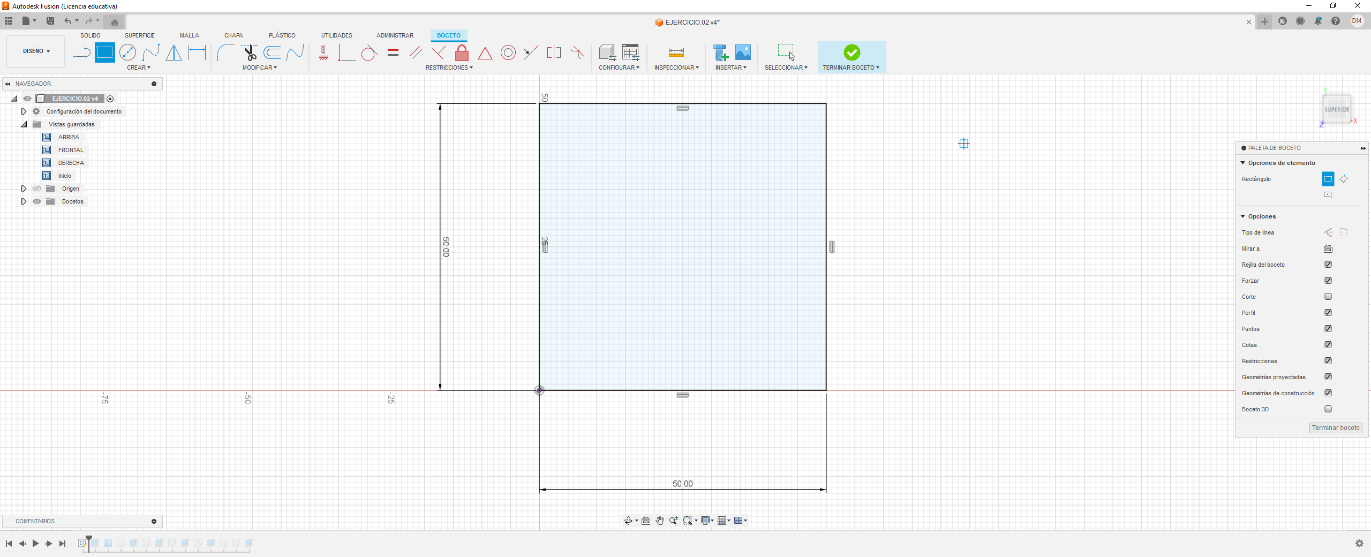Image resolution: width=1371 pixels, height=557 pixels.
Task: Open the ARRIBA saved view
Action: point(69,137)
